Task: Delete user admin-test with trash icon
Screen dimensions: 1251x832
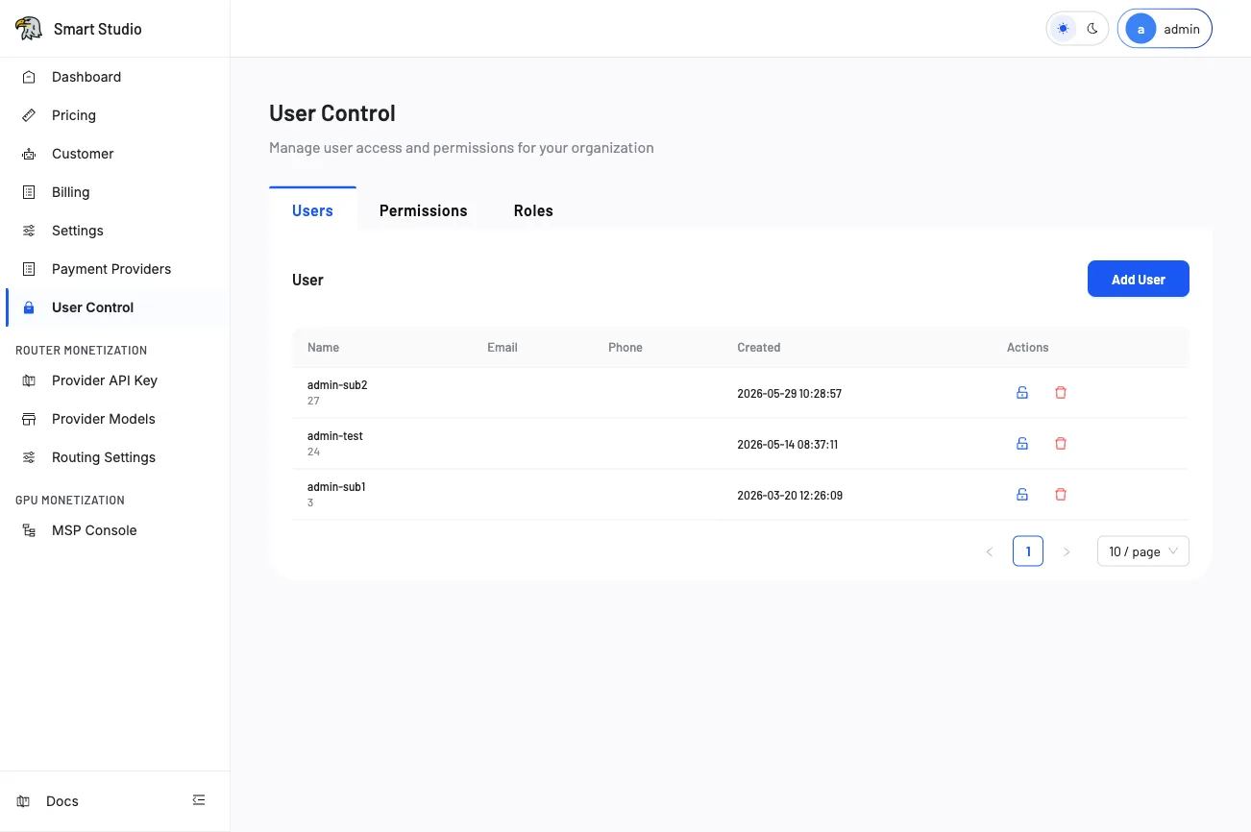Action: [1061, 444]
